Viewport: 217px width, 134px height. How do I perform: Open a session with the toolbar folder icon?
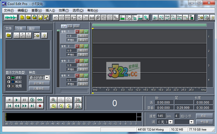pyautogui.click(x=28, y=18)
